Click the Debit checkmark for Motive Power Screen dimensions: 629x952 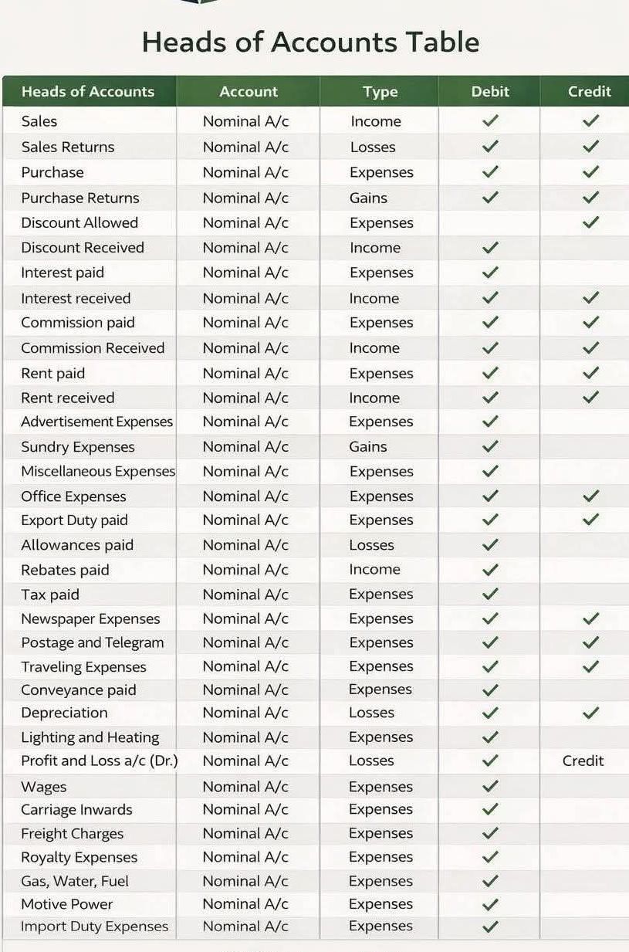pos(490,903)
